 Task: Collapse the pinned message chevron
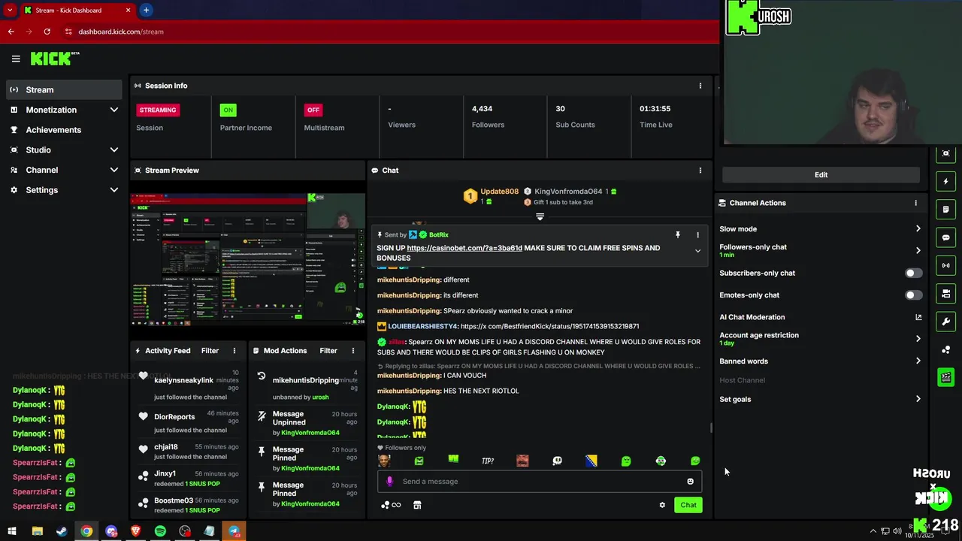pyautogui.click(x=697, y=251)
